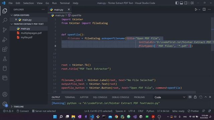214x120 pixels.
Task: Split the editor to the right
Action: tap(204, 9)
